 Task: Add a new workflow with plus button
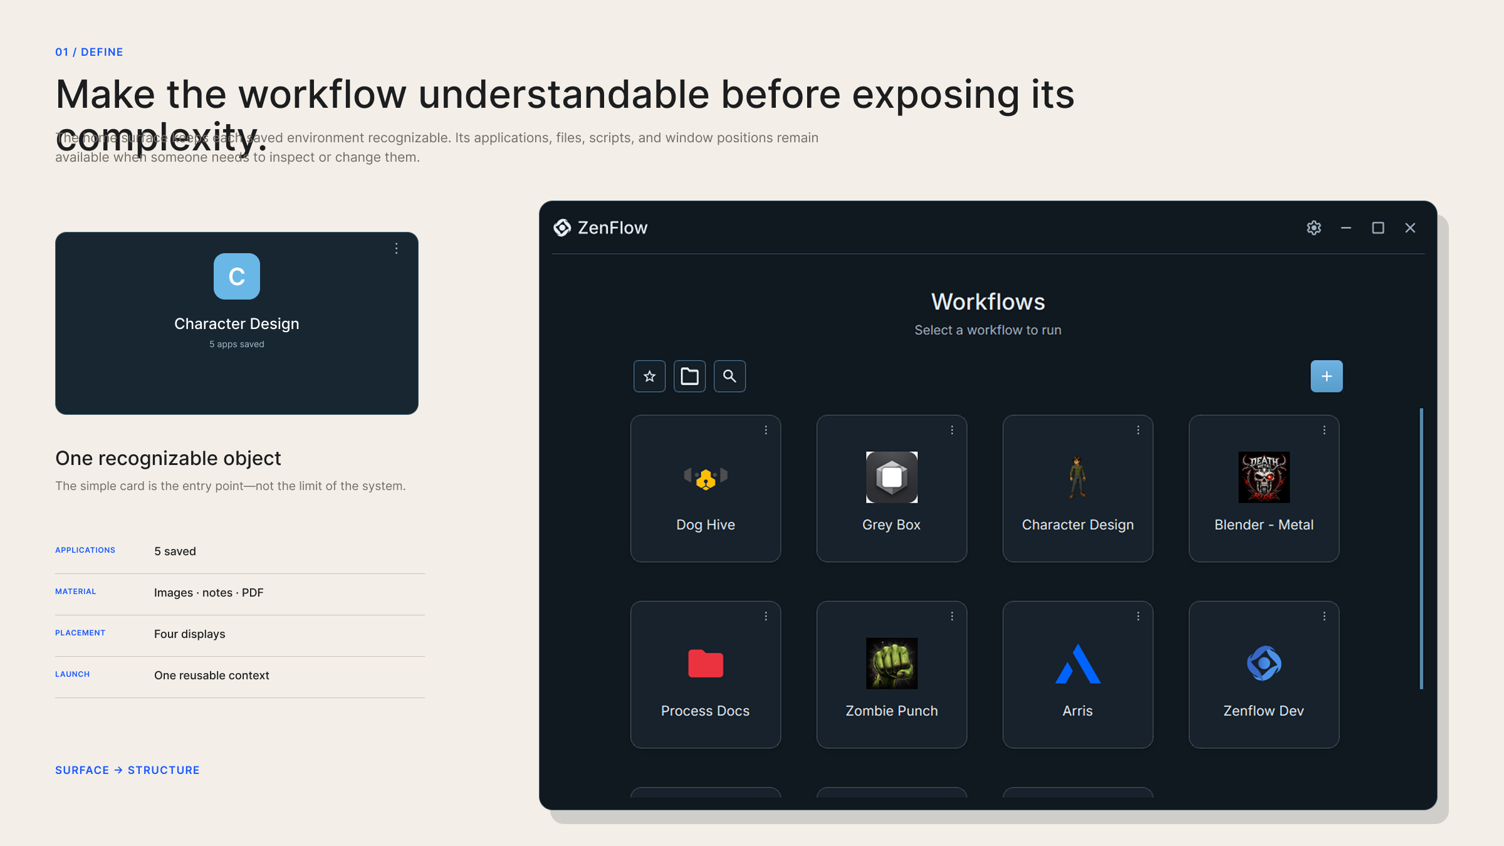[x=1327, y=376]
